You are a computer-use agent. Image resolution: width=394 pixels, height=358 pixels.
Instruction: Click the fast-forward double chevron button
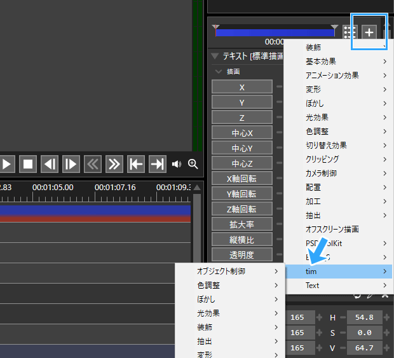114,164
